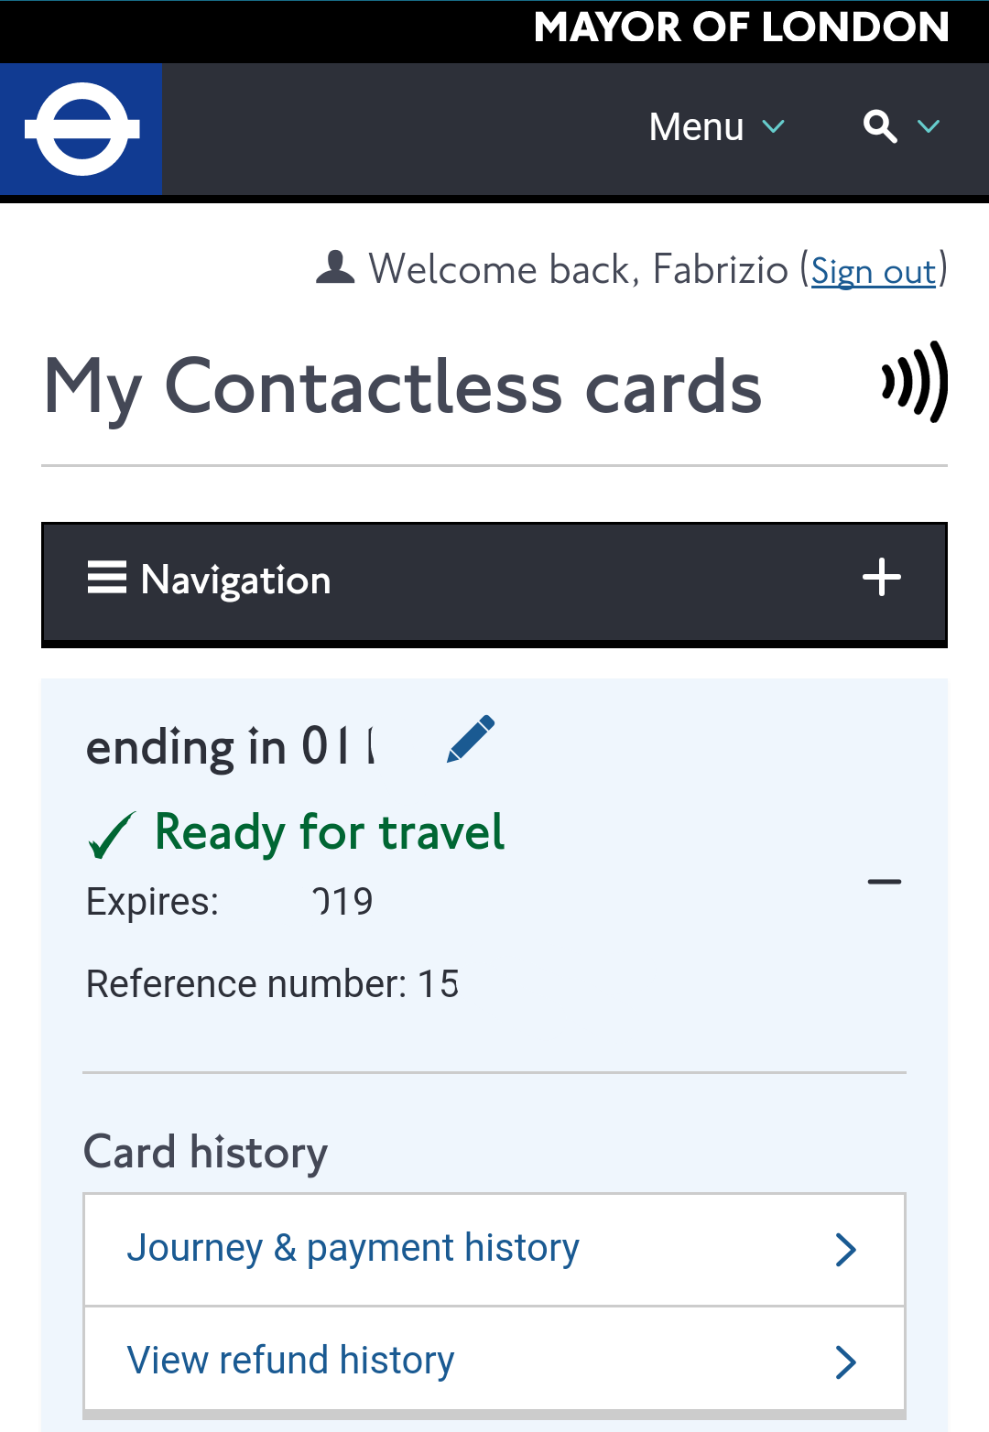Collapse the card details with minus
The height and width of the screenshot is (1432, 989).
[x=884, y=882]
